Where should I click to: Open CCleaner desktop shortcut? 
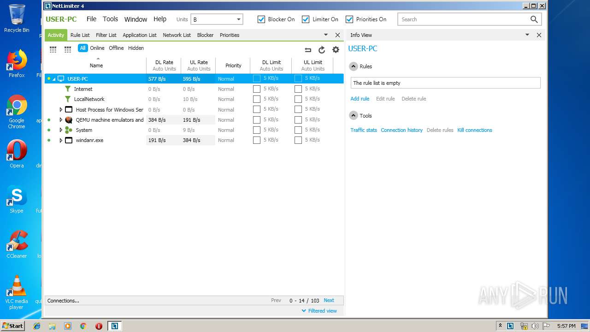[x=17, y=244]
